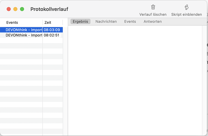Switch to the Ergebnis tab
This screenshot has width=208, height=136.
(80, 22)
